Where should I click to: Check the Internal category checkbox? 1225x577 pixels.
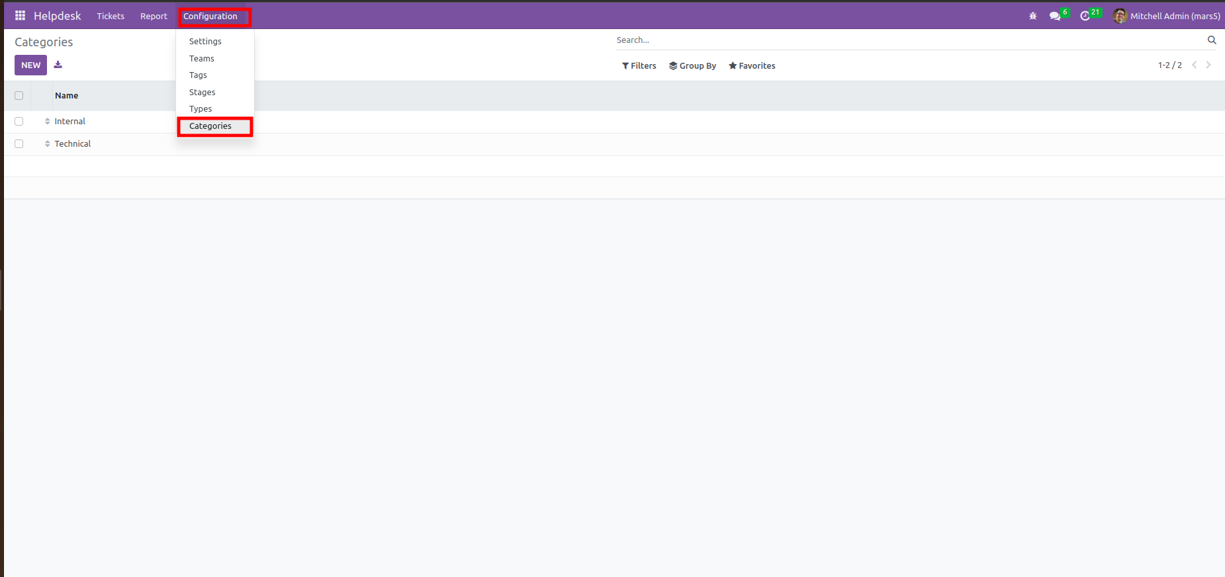(x=19, y=122)
